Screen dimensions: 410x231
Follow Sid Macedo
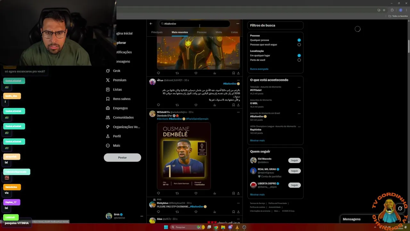[294, 160]
